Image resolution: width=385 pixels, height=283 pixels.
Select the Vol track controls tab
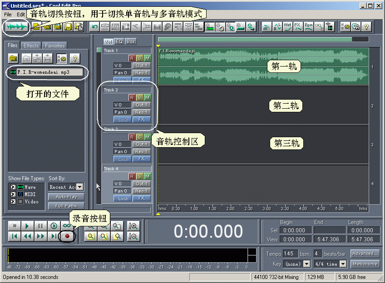pyautogui.click(x=108, y=42)
